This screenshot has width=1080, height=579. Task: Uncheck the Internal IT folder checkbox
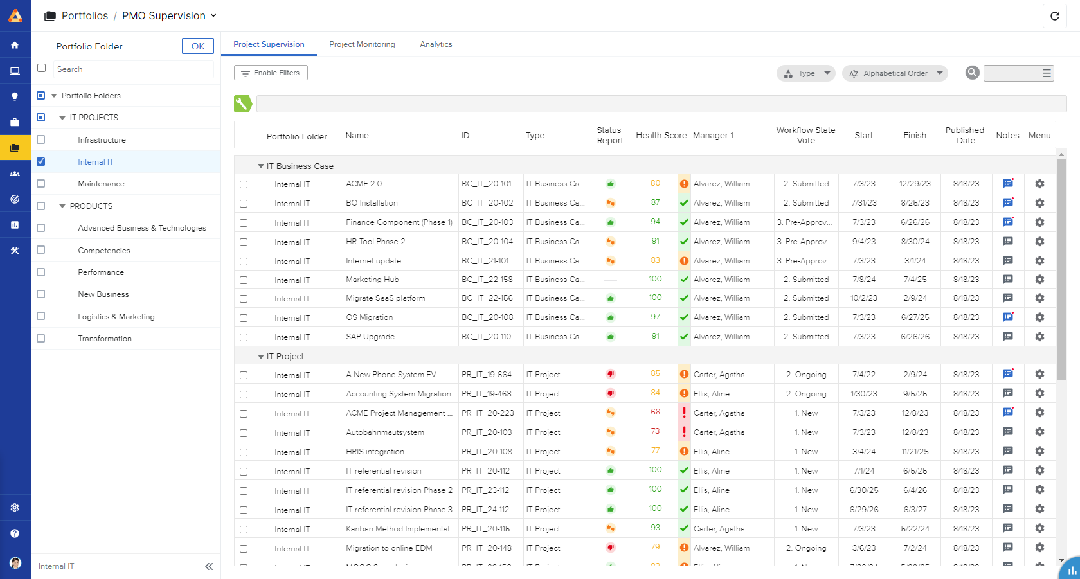[x=41, y=162]
